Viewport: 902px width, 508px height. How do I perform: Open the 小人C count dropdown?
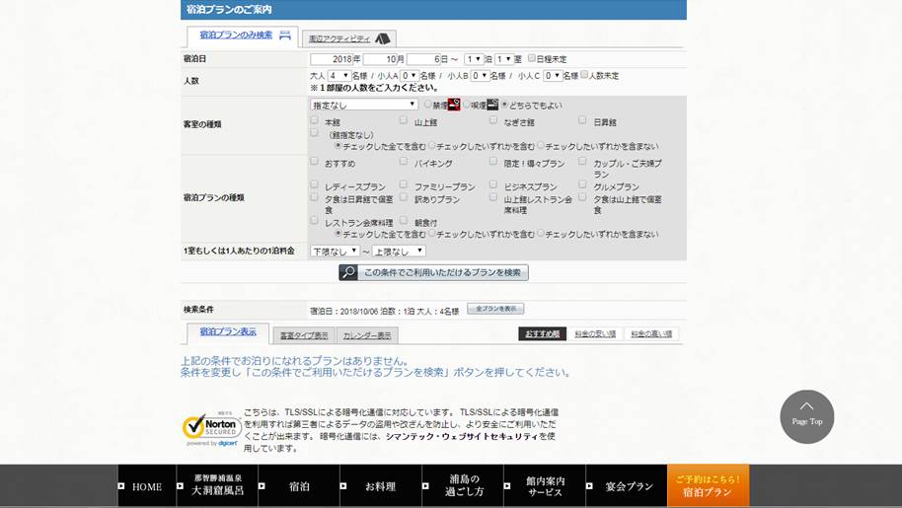(553, 75)
